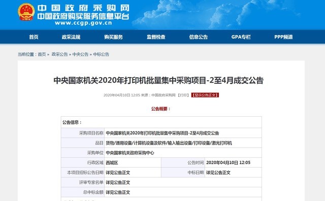Open 信息公告 navigation item
This screenshot has width=325, height=201.
tap(199, 37)
